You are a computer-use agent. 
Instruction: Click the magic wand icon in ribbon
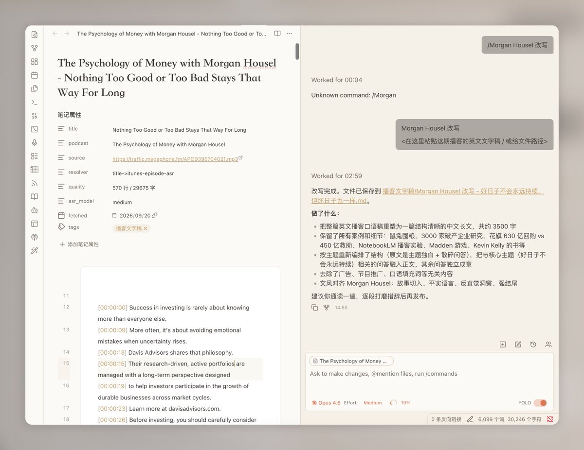click(x=35, y=251)
